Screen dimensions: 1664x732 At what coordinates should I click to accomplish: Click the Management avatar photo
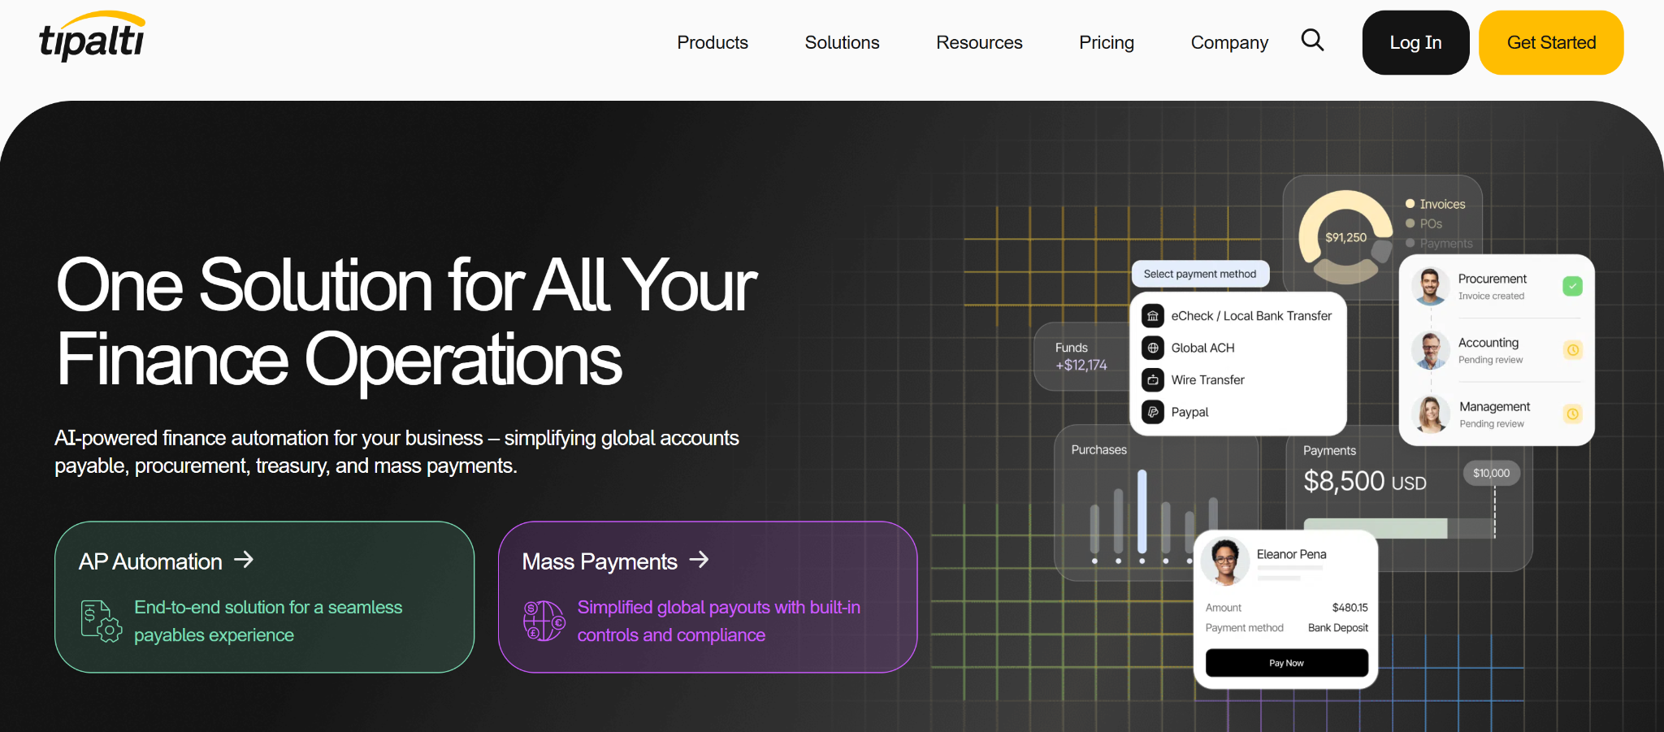(x=1431, y=414)
